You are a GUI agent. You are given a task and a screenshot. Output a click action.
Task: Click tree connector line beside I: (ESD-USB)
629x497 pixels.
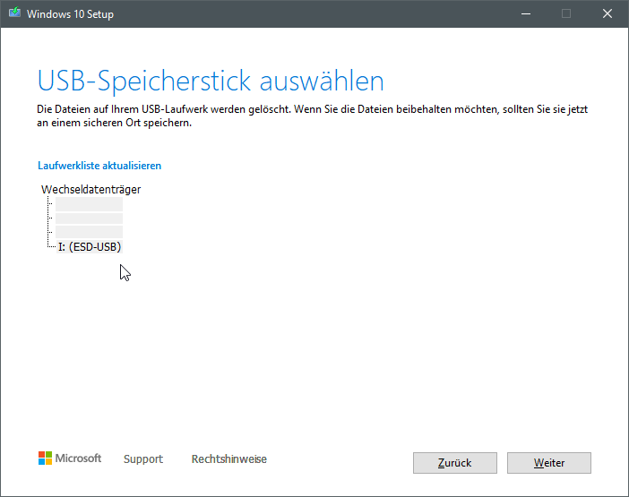click(x=50, y=246)
